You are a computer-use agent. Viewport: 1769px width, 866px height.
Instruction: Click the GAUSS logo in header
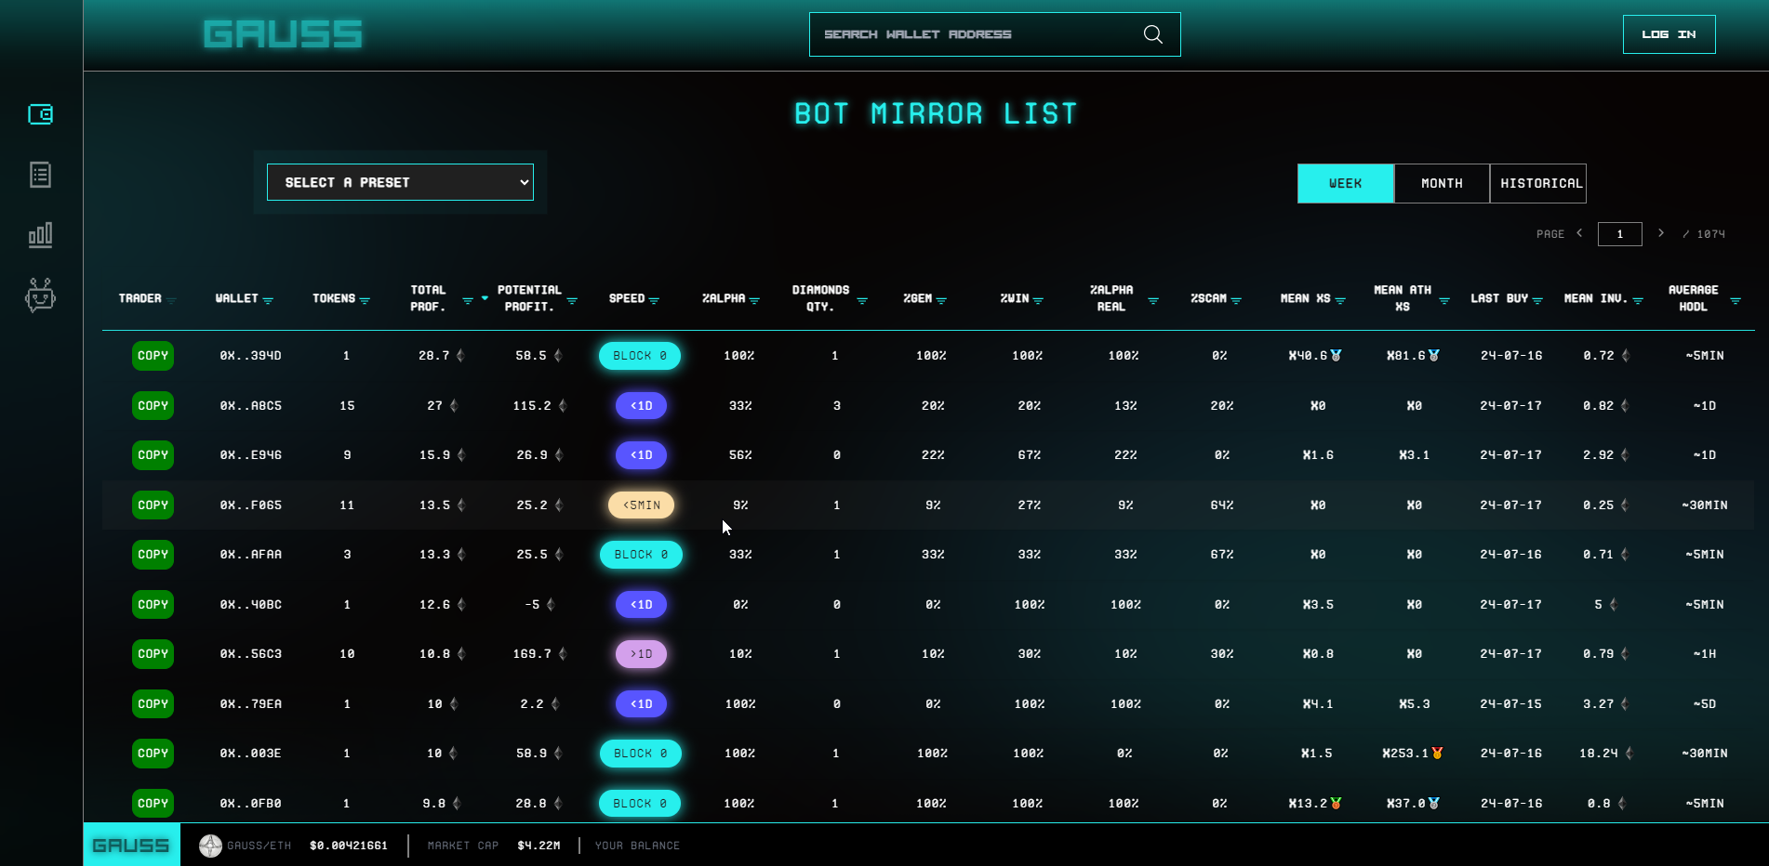283,34
